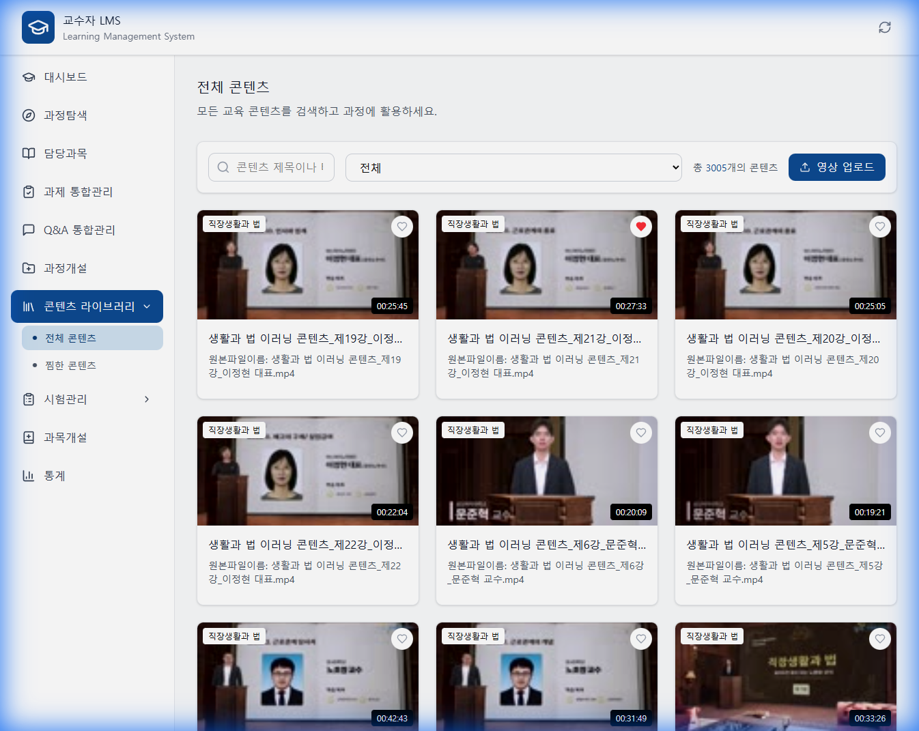
Task: Open Q&A 통합관리 chat icon
Action: [29, 230]
